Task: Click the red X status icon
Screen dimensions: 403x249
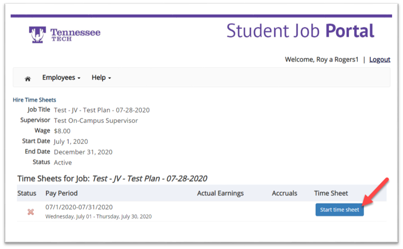Action: 31,212
